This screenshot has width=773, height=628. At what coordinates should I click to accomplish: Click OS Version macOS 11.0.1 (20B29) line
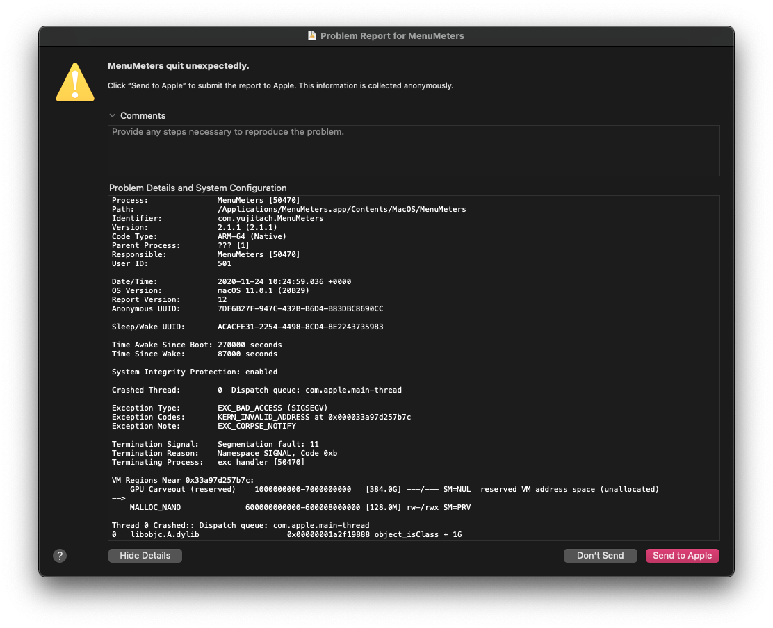coord(211,290)
